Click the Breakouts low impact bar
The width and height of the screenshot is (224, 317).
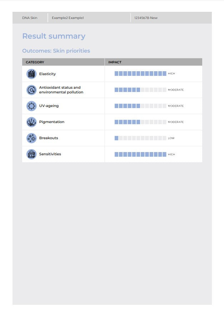click(x=140, y=138)
